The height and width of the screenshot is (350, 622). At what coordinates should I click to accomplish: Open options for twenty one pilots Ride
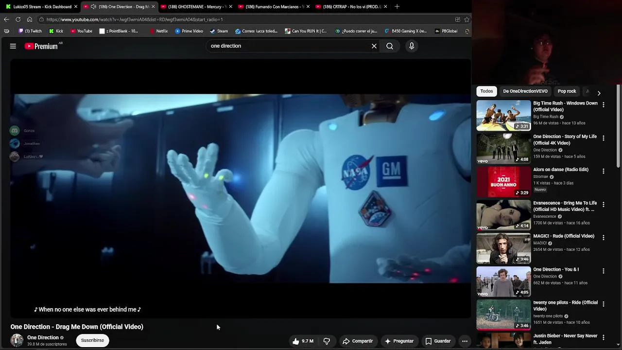pos(604,304)
